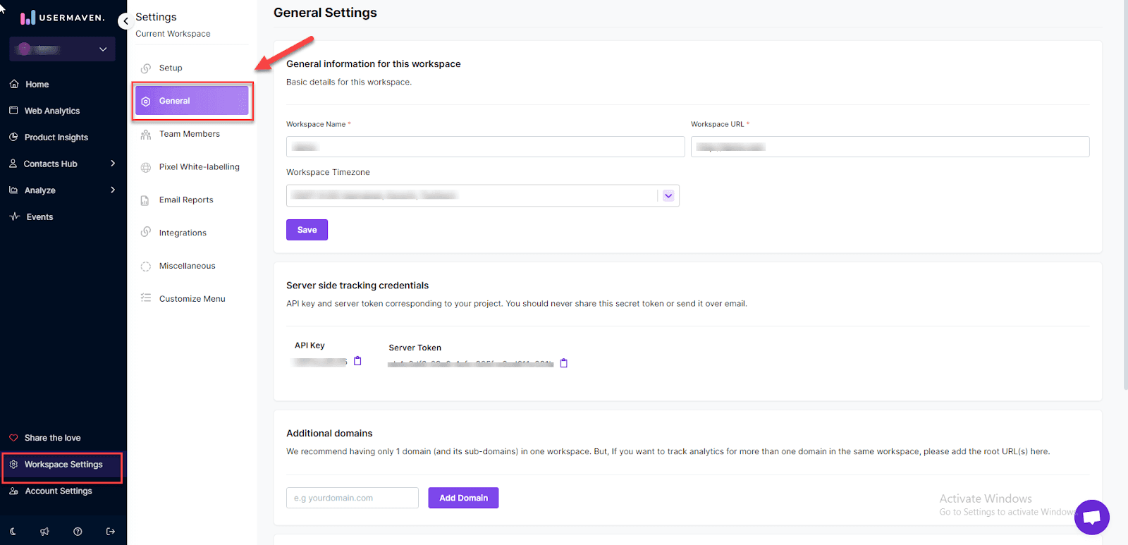This screenshot has height=545, width=1128.
Task: Collapse the sidebar with arrow button
Action: click(x=125, y=21)
